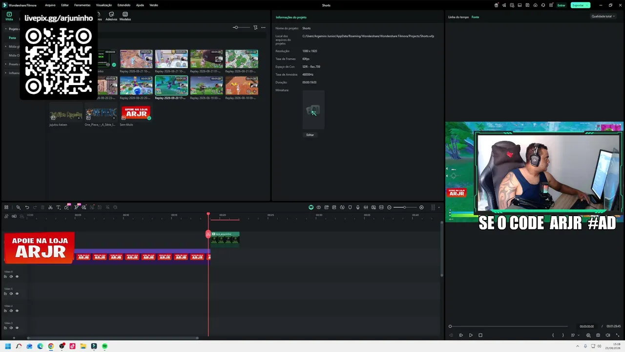Click the filter icon in media panel

255,27
